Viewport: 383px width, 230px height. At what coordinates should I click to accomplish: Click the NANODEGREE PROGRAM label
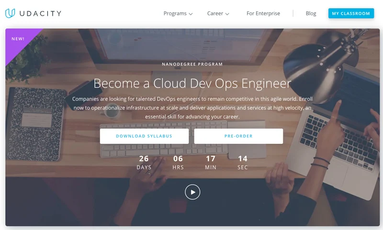192,64
